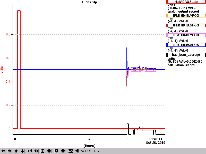Click the BPMs.stp plot title
206x154 pixels.
pos(89,2)
